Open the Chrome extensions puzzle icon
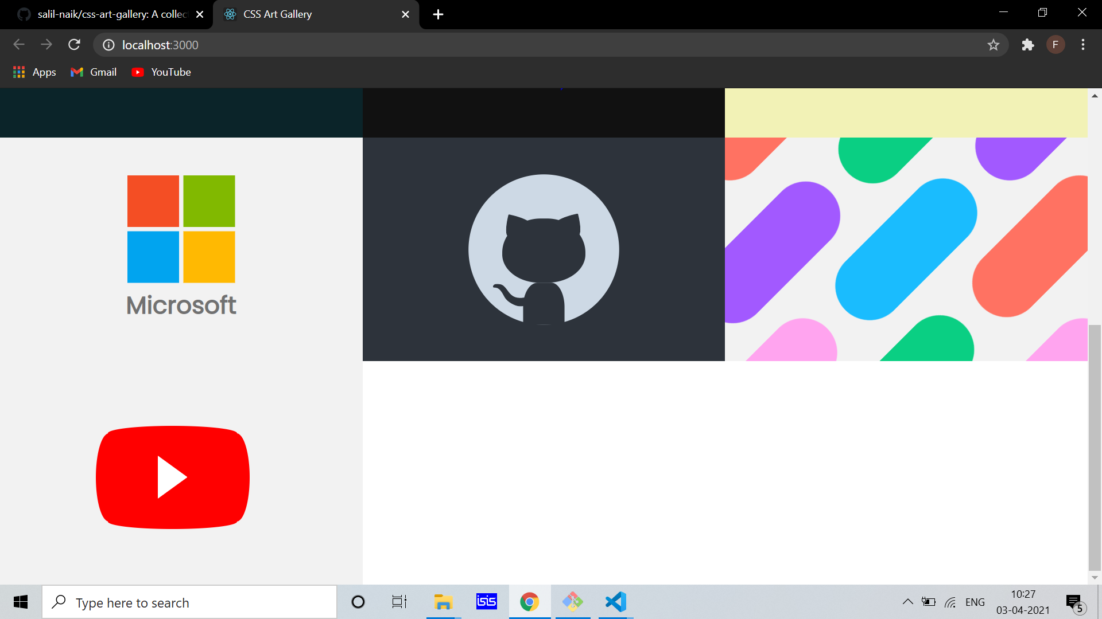This screenshot has height=619, width=1102. pyautogui.click(x=1027, y=45)
